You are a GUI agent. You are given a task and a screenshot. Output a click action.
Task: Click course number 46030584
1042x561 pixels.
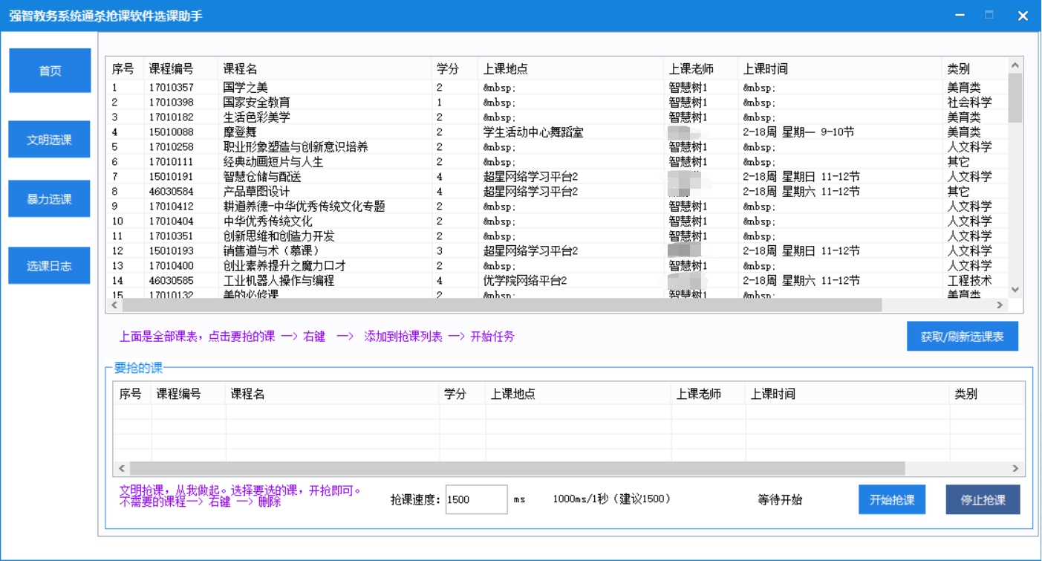171,192
